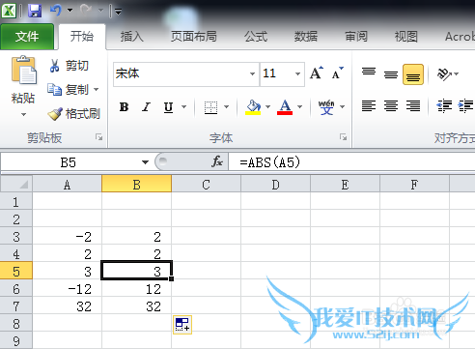The height and width of the screenshot is (349, 475).
Task: Set middle vertical alignment
Action: 391,74
